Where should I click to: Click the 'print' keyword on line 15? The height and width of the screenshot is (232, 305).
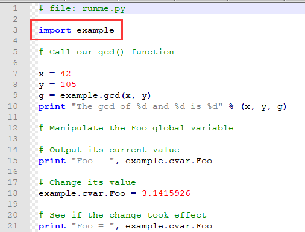(x=52, y=161)
